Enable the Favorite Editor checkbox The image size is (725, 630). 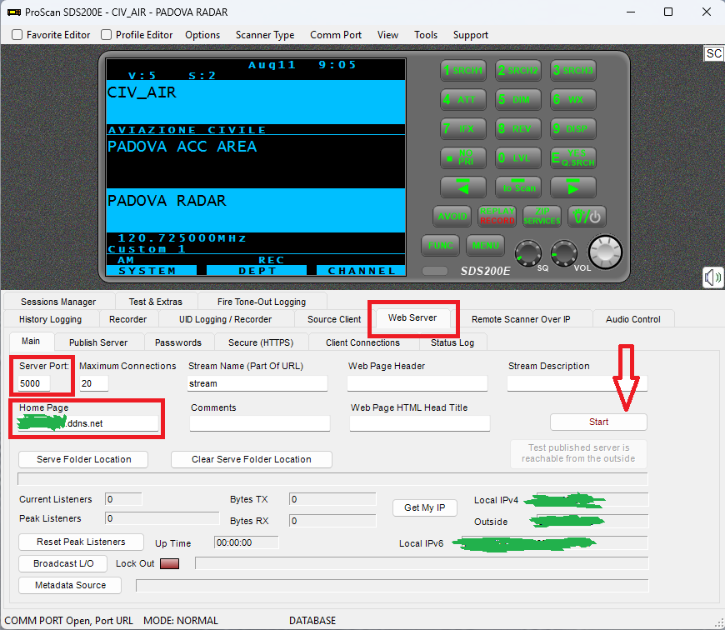click(x=17, y=35)
